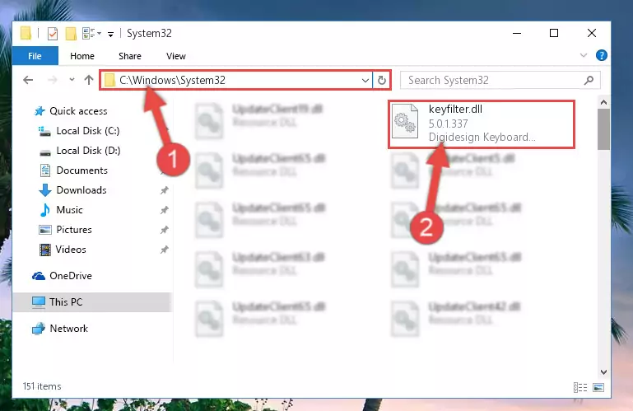Open the File tab
Screen dimensions: 633x411
point(35,56)
